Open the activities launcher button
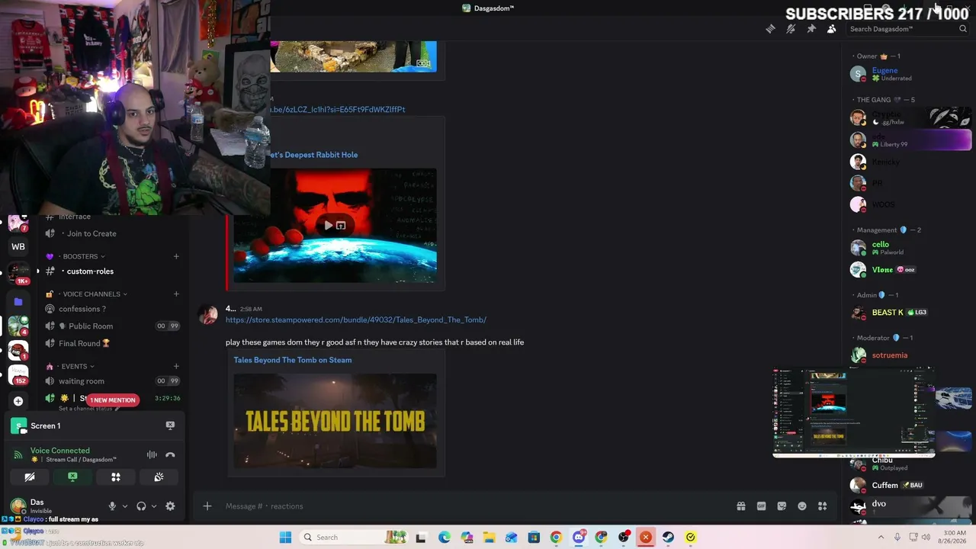The width and height of the screenshot is (976, 549). pyautogui.click(x=116, y=477)
